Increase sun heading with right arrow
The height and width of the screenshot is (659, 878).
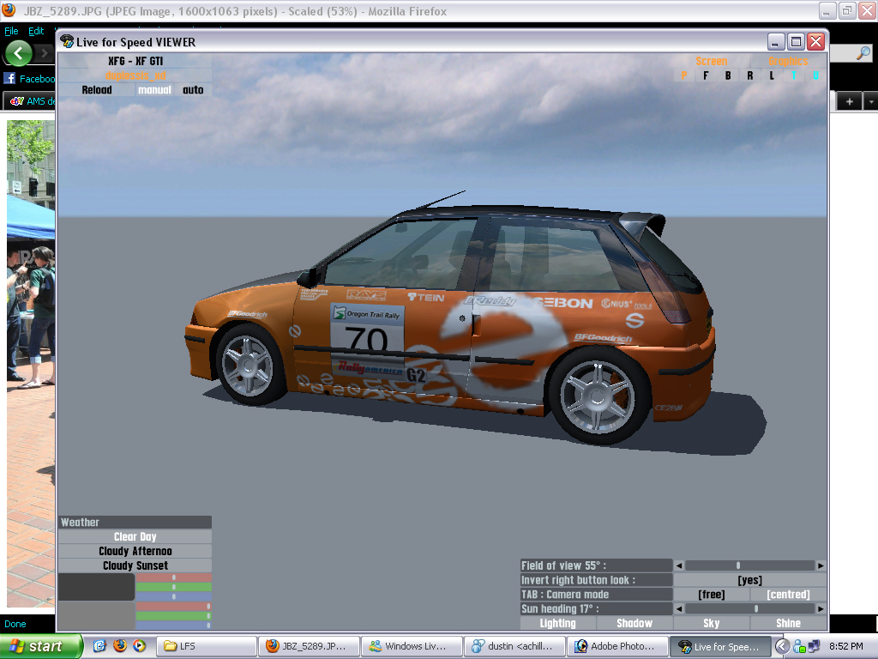[x=821, y=608]
